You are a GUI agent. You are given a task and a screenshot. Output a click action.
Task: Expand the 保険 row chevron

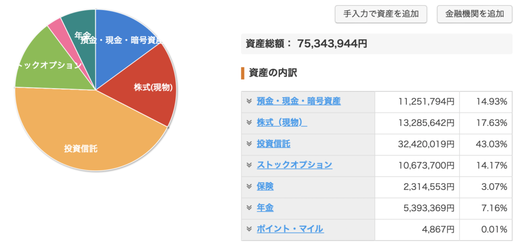249,186
